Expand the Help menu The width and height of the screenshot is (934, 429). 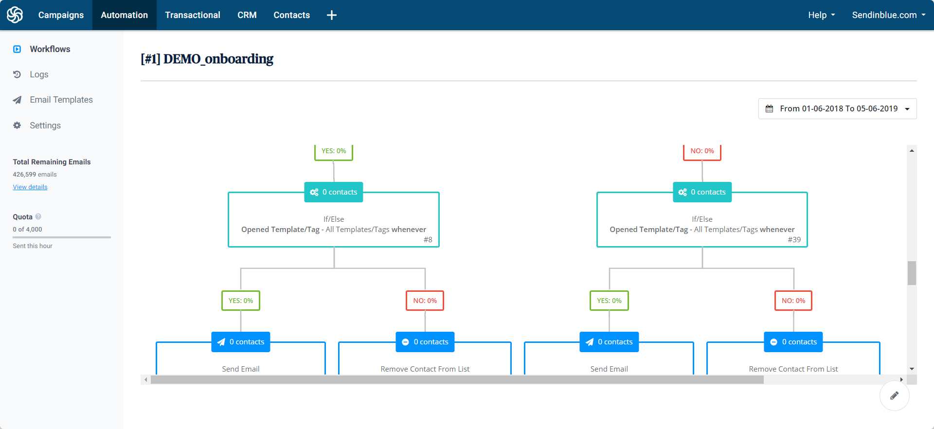(821, 15)
